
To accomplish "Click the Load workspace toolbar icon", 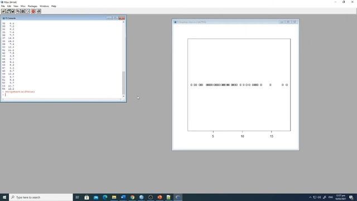I will coord(8,11).
